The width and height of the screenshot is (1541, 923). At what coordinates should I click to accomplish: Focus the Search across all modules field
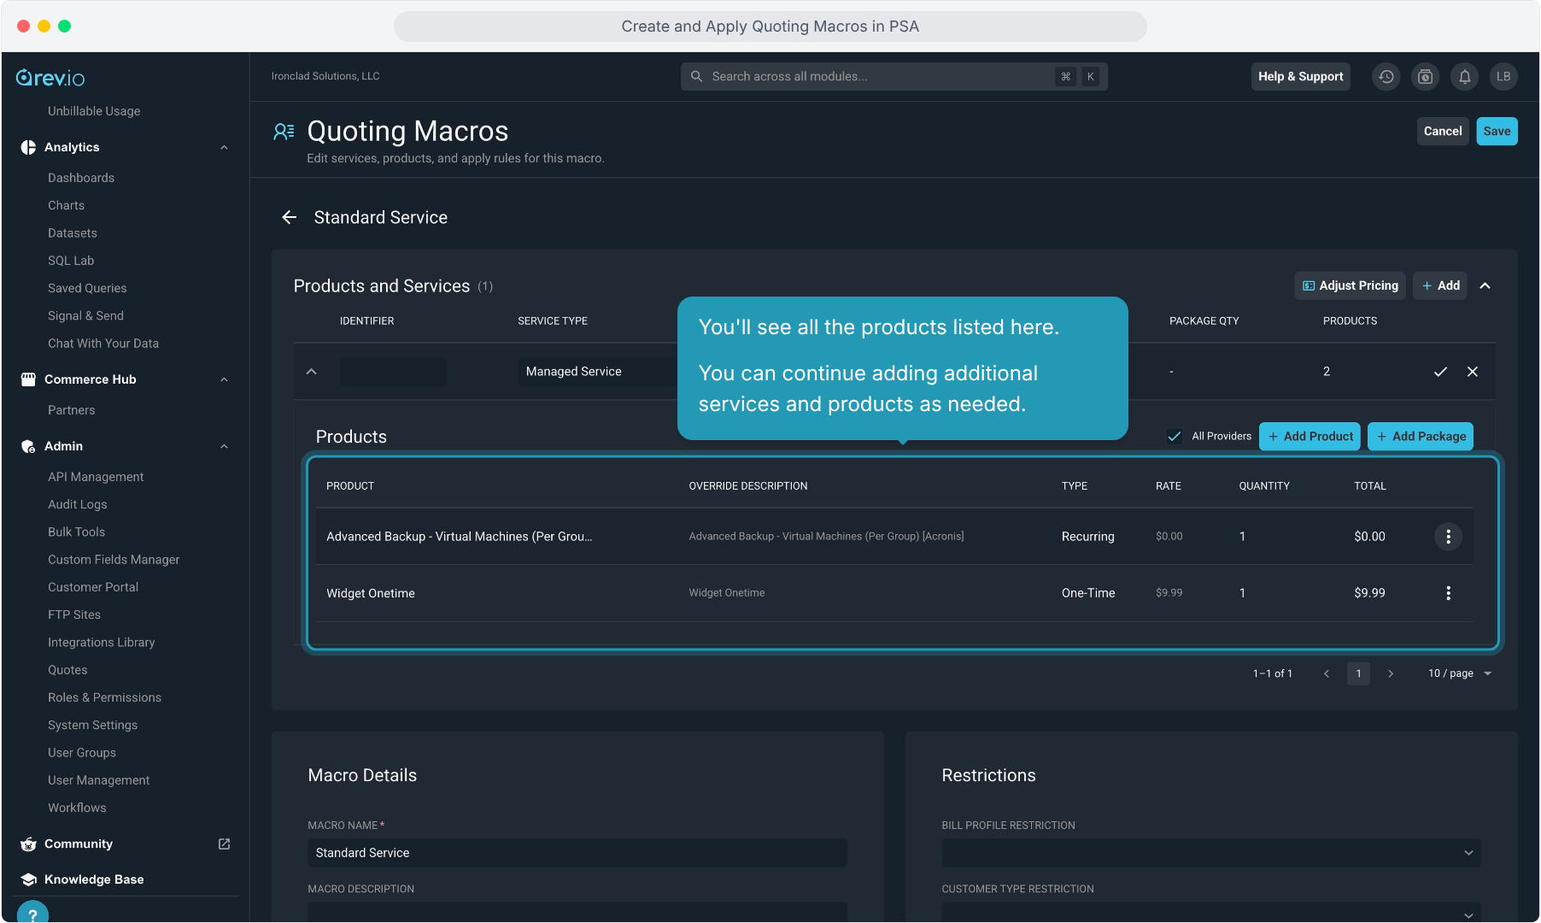[x=894, y=77]
